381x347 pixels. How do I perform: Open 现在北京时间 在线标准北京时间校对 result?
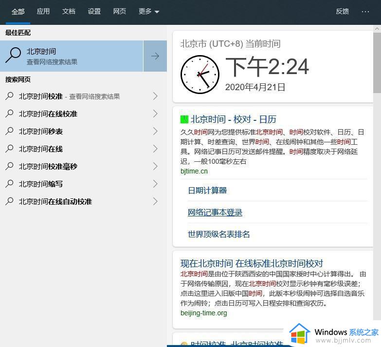(x=252, y=263)
